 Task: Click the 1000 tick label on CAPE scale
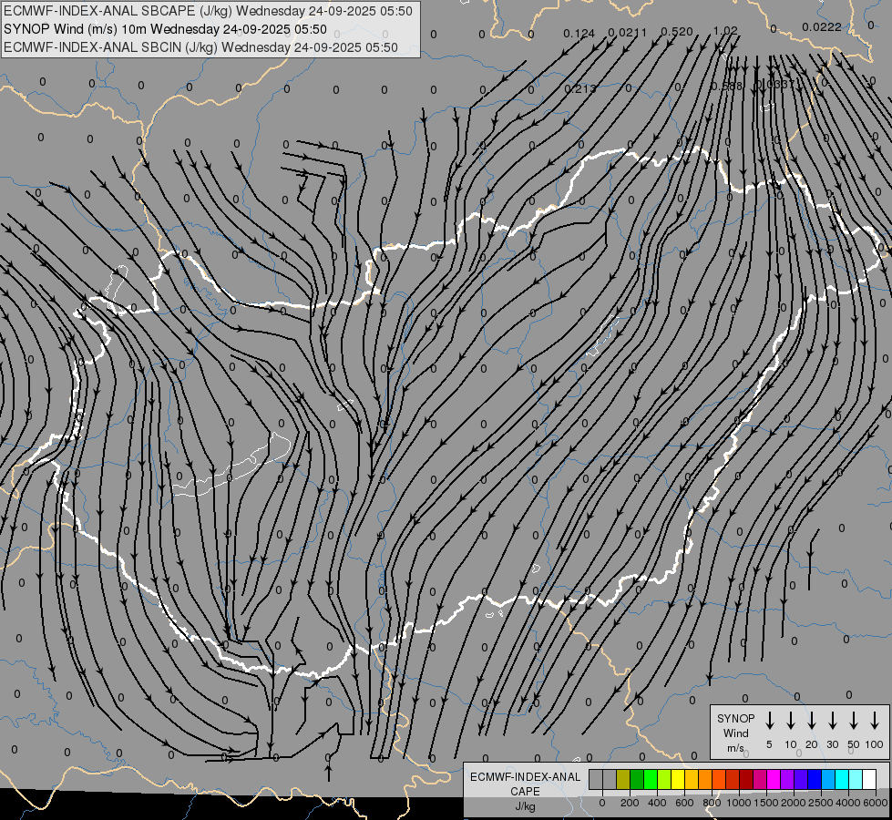coord(738,803)
